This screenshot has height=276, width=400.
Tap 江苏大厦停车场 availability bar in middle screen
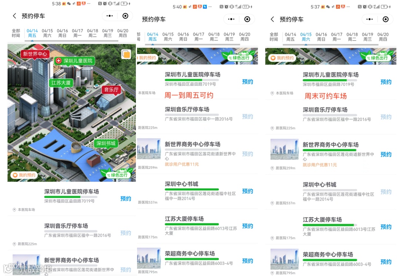point(192,224)
